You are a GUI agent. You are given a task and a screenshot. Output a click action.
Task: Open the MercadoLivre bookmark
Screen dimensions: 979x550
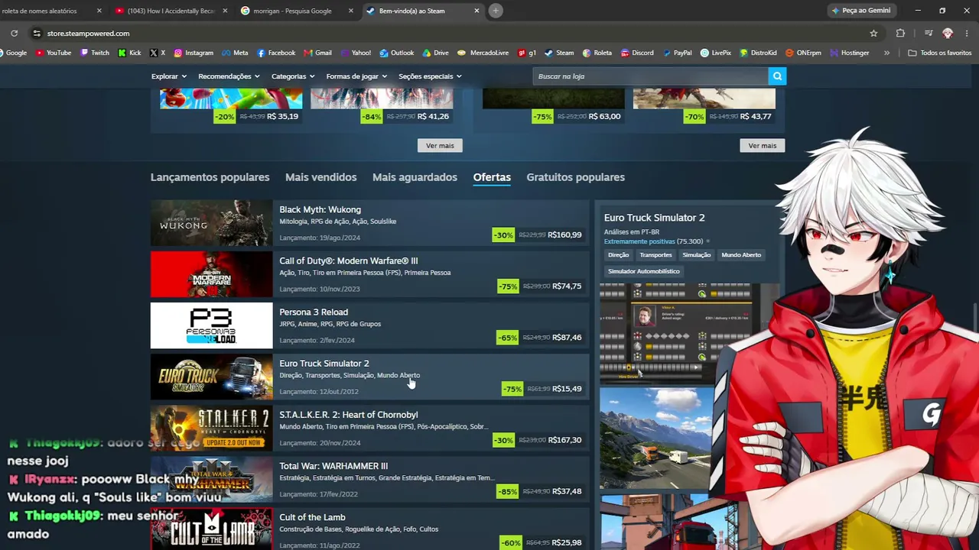483,53
